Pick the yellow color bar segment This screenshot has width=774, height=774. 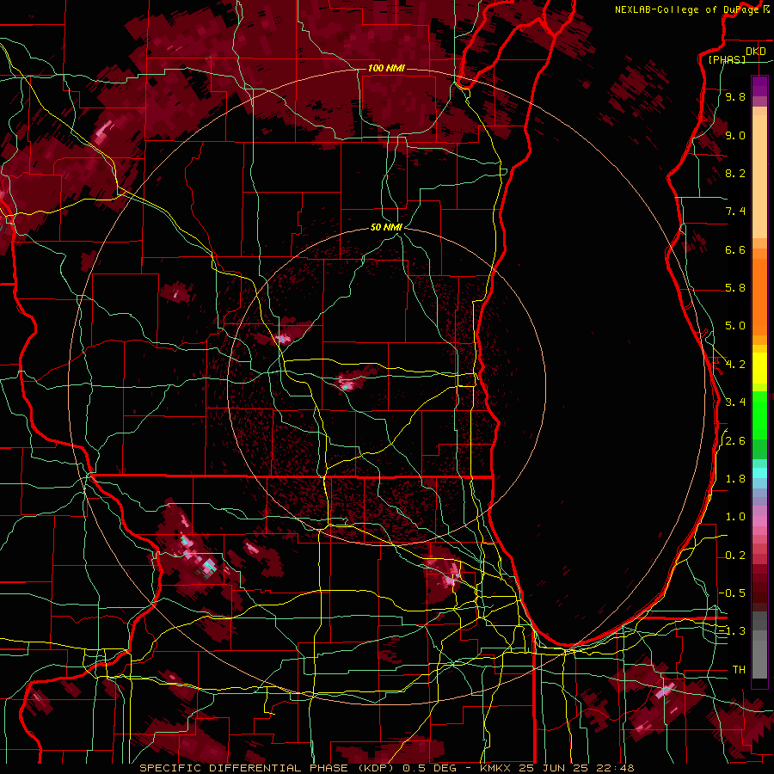(x=759, y=368)
